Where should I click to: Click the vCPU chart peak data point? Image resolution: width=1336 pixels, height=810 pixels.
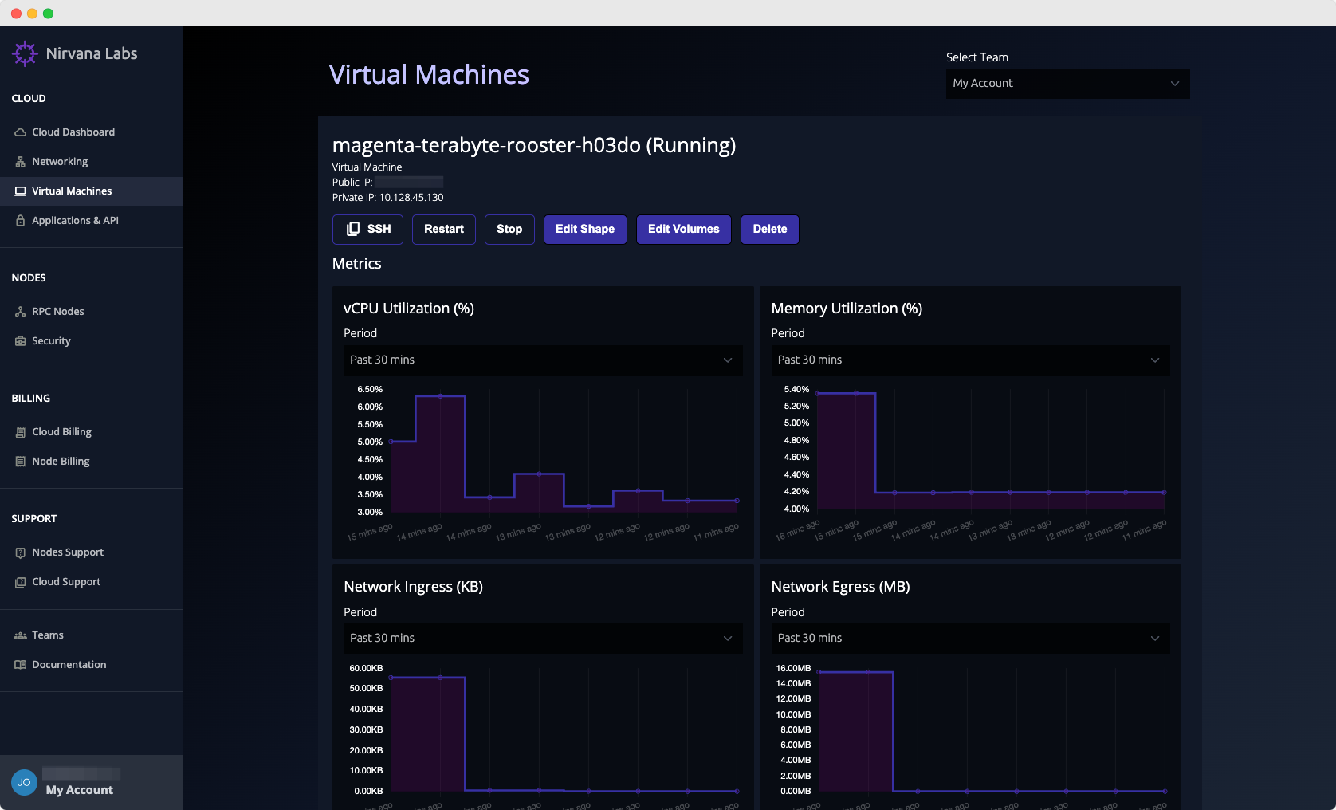pyautogui.click(x=440, y=396)
